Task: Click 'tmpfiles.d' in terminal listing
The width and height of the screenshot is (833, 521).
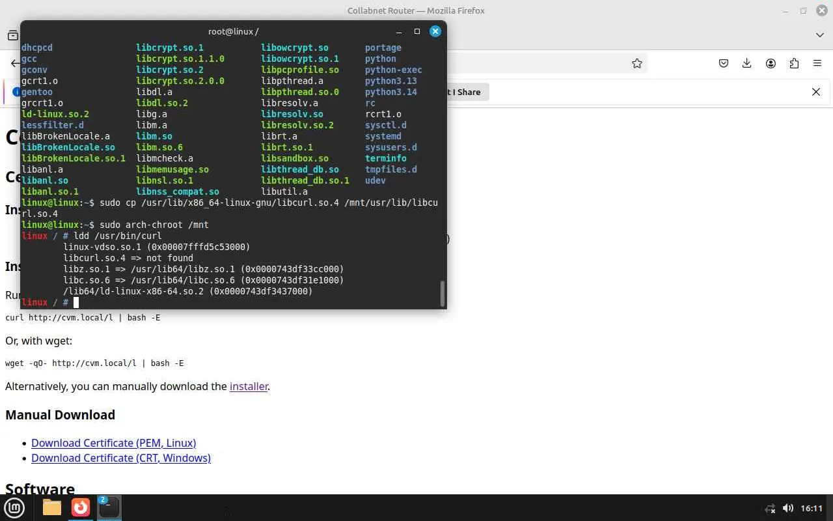Action: pos(391,169)
